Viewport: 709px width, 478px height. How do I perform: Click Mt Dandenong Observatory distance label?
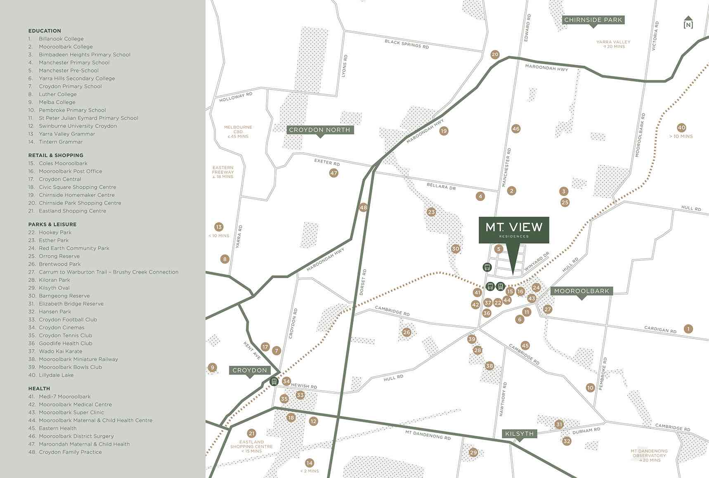(649, 455)
